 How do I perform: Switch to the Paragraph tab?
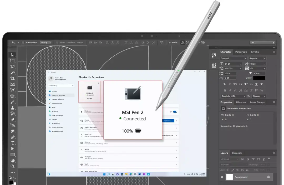pos(241,52)
